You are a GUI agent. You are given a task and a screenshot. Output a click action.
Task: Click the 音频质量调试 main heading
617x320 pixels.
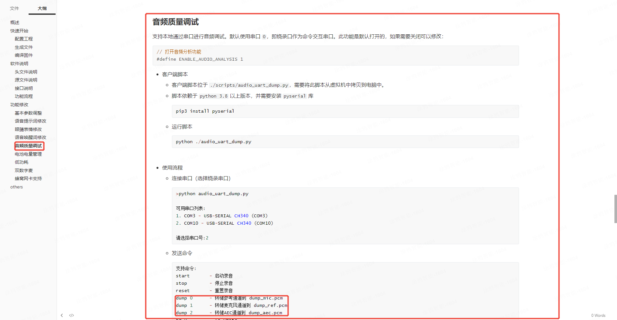[175, 22]
